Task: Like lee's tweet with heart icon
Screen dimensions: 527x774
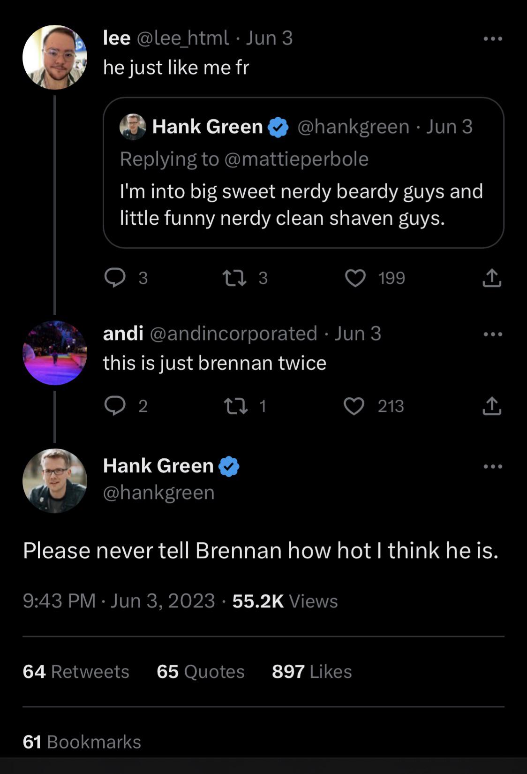Action: (355, 278)
